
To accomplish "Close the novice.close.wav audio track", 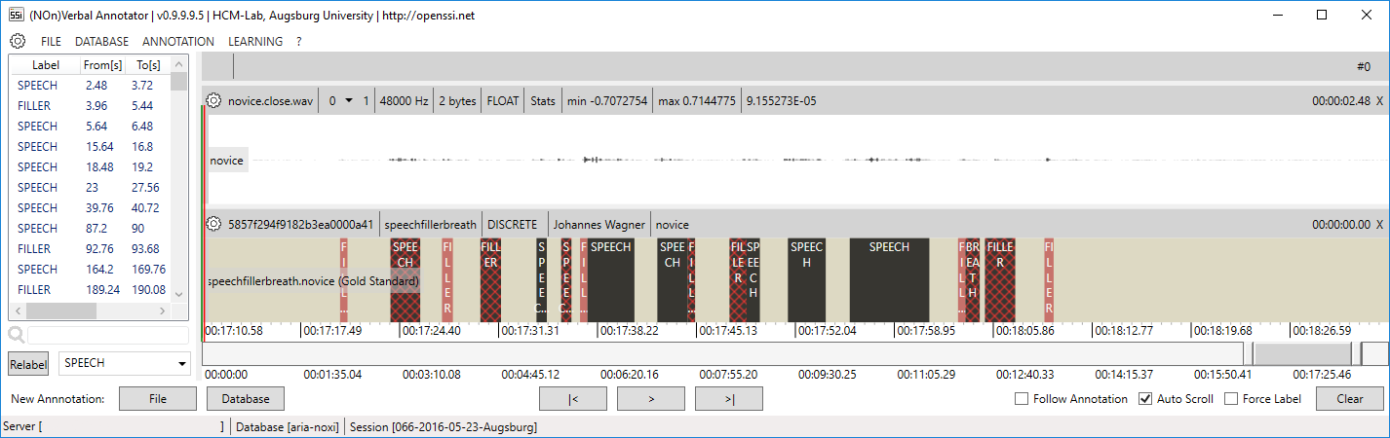I will pyautogui.click(x=1379, y=101).
